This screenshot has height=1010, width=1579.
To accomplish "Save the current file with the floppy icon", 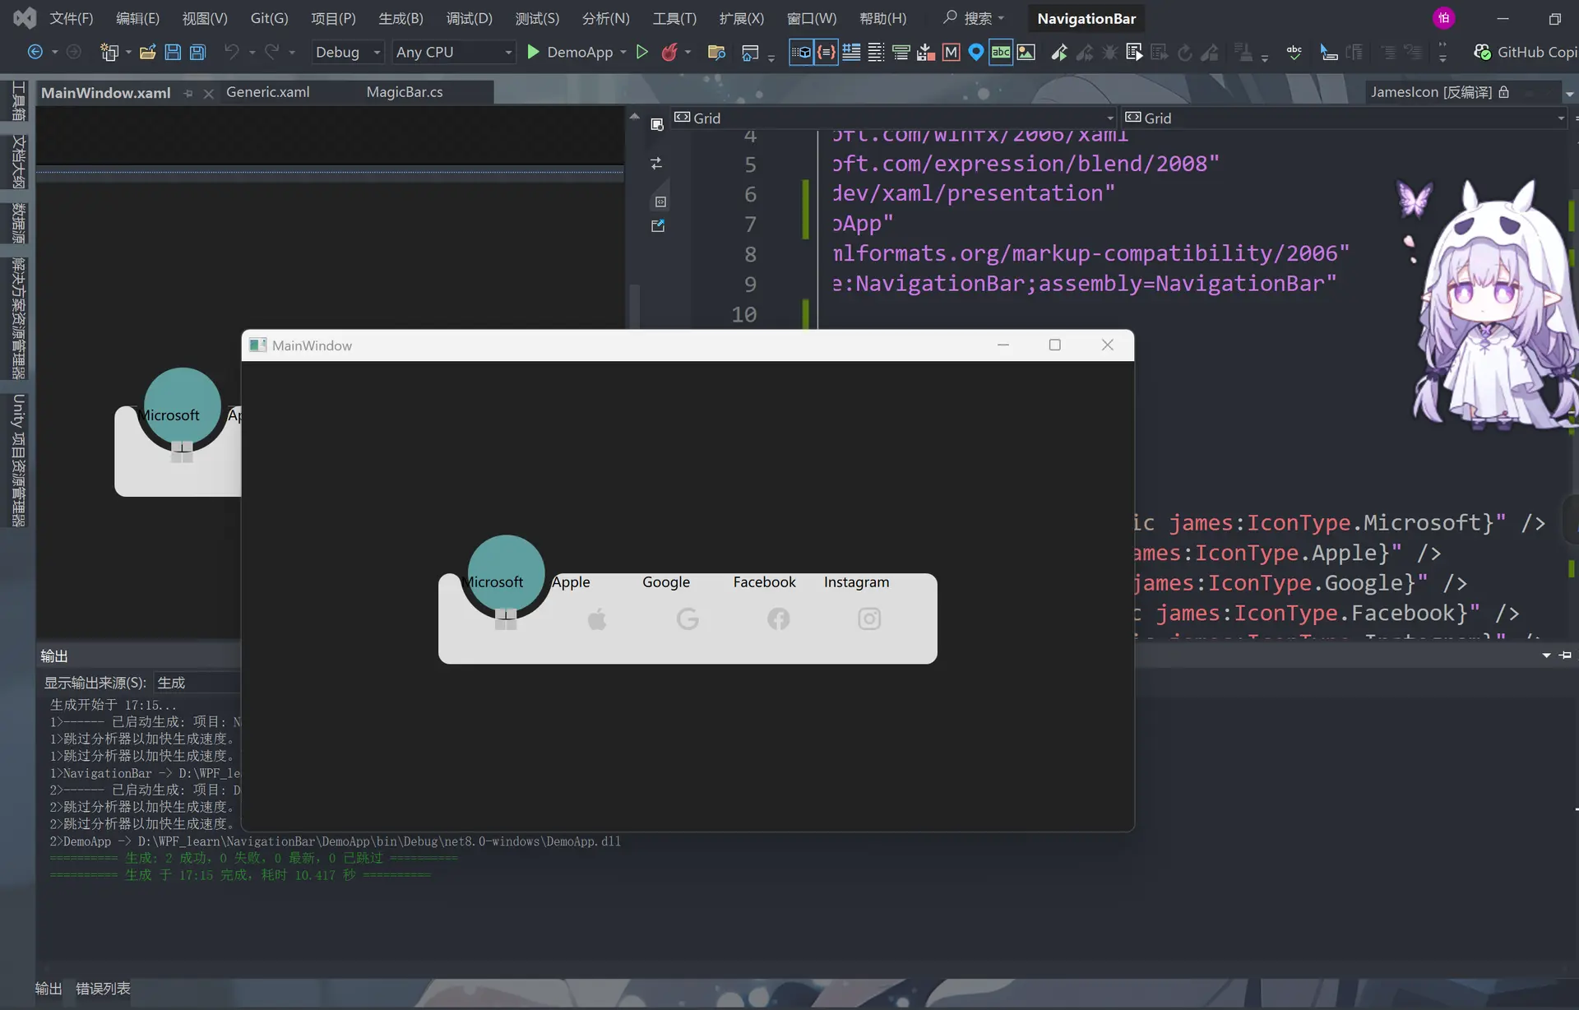I will pos(173,52).
